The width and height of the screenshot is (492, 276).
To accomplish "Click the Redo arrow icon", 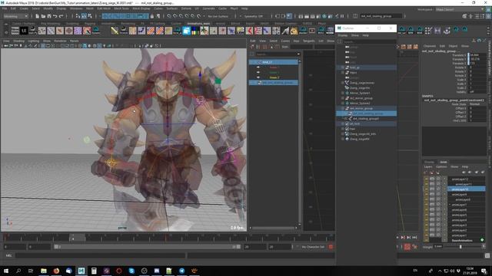I will (61, 16).
